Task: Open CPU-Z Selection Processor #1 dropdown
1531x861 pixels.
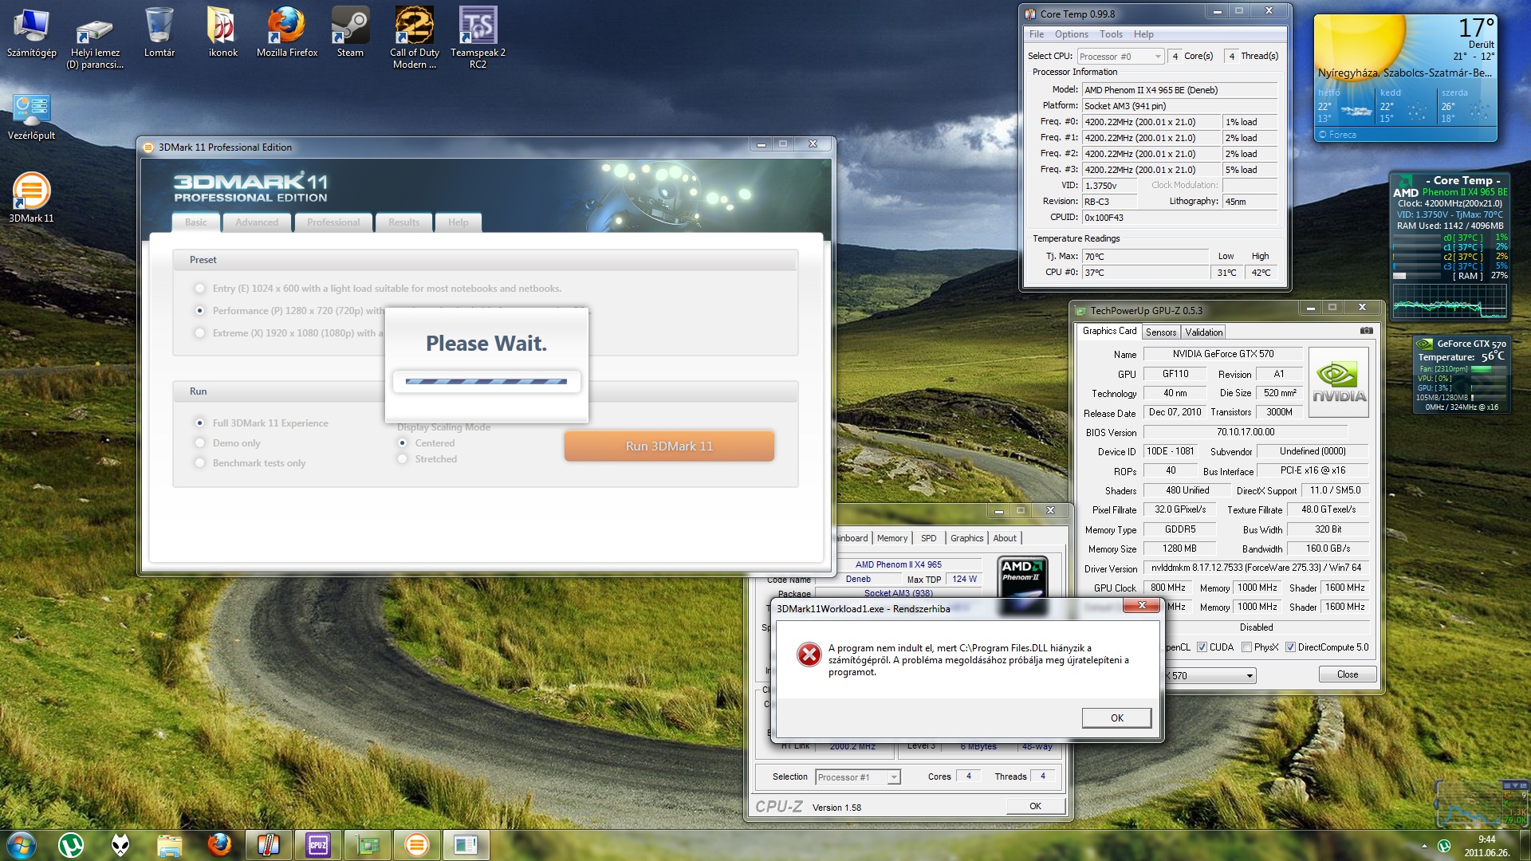Action: tap(857, 777)
